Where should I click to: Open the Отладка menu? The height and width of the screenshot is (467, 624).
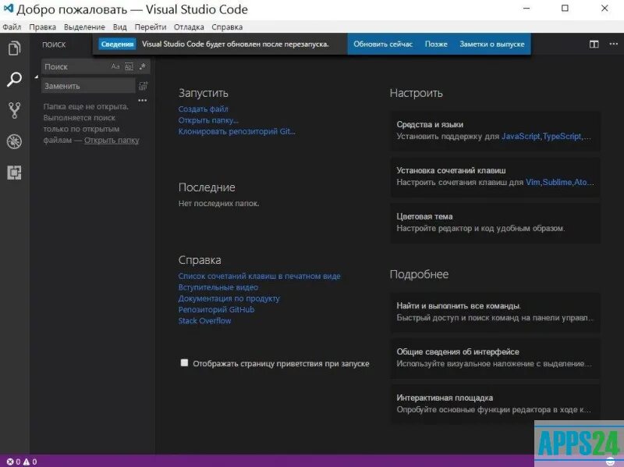pyautogui.click(x=189, y=27)
